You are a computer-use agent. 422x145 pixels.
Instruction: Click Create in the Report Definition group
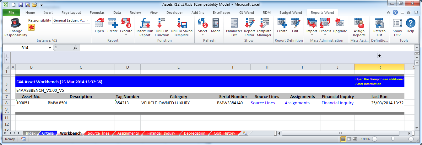(282, 23)
